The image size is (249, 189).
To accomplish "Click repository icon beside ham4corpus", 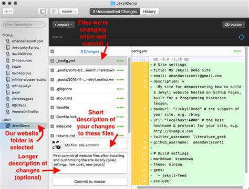I will pyautogui.click(x=7, y=73).
